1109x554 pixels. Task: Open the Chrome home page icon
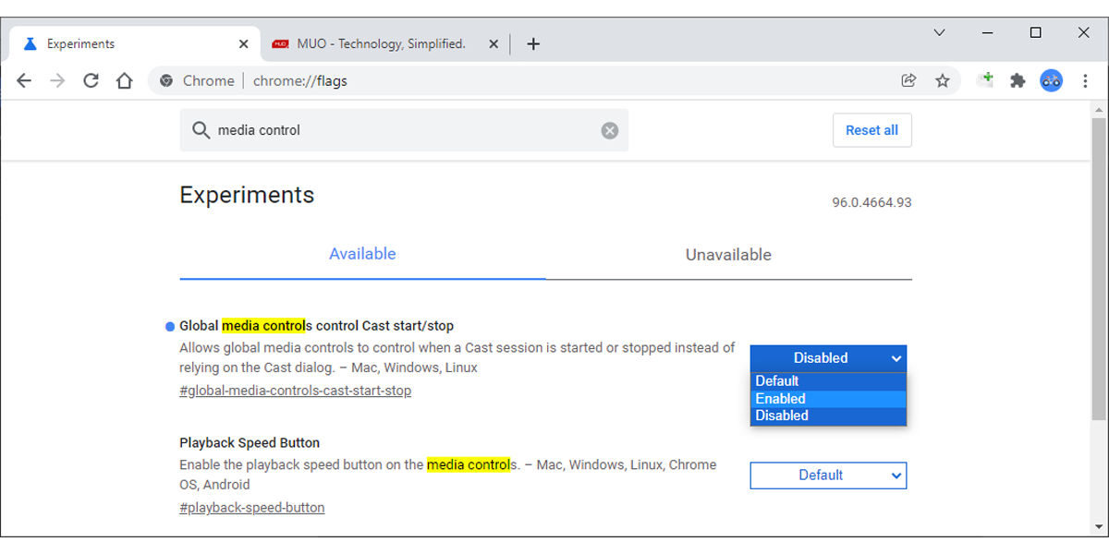[x=125, y=80]
